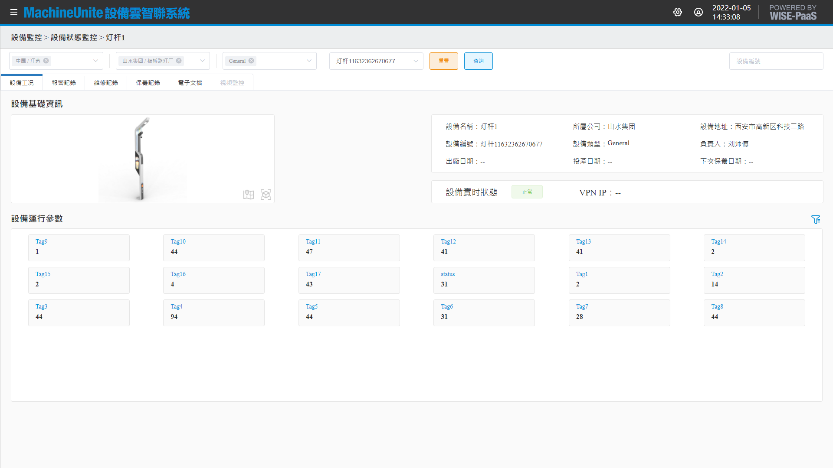The width and height of the screenshot is (833, 468).
Task: Switch to the 報警記錄 tab
Action: 64,83
